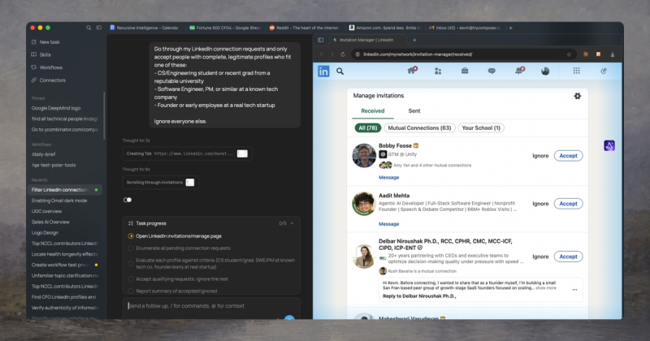Open the Workflows loop icon
Image resolution: width=650 pixels, height=341 pixels.
click(x=34, y=67)
